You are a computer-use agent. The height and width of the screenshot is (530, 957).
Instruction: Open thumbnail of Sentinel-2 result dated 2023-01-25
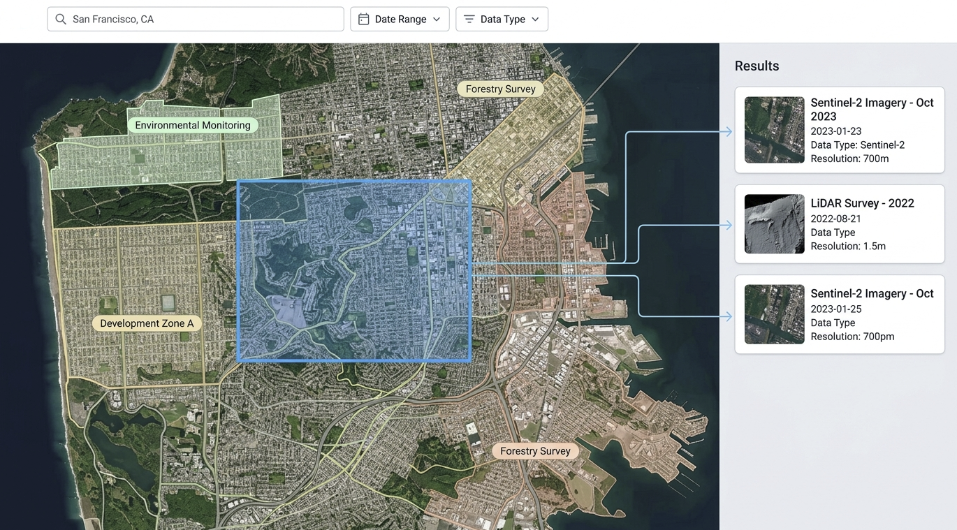coord(774,314)
